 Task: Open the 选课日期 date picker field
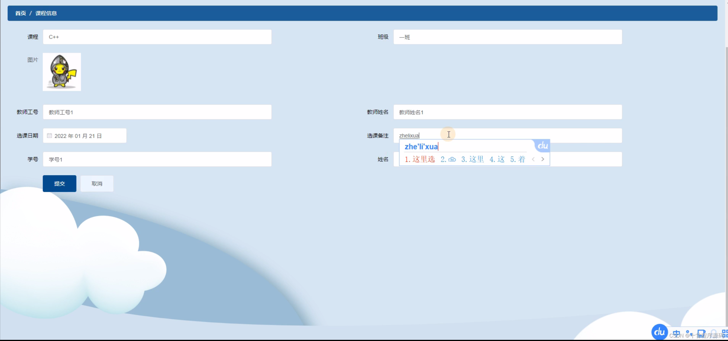point(85,136)
